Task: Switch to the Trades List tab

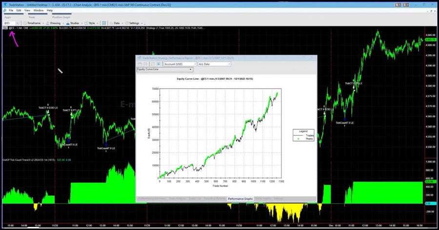Action: (x=195, y=199)
